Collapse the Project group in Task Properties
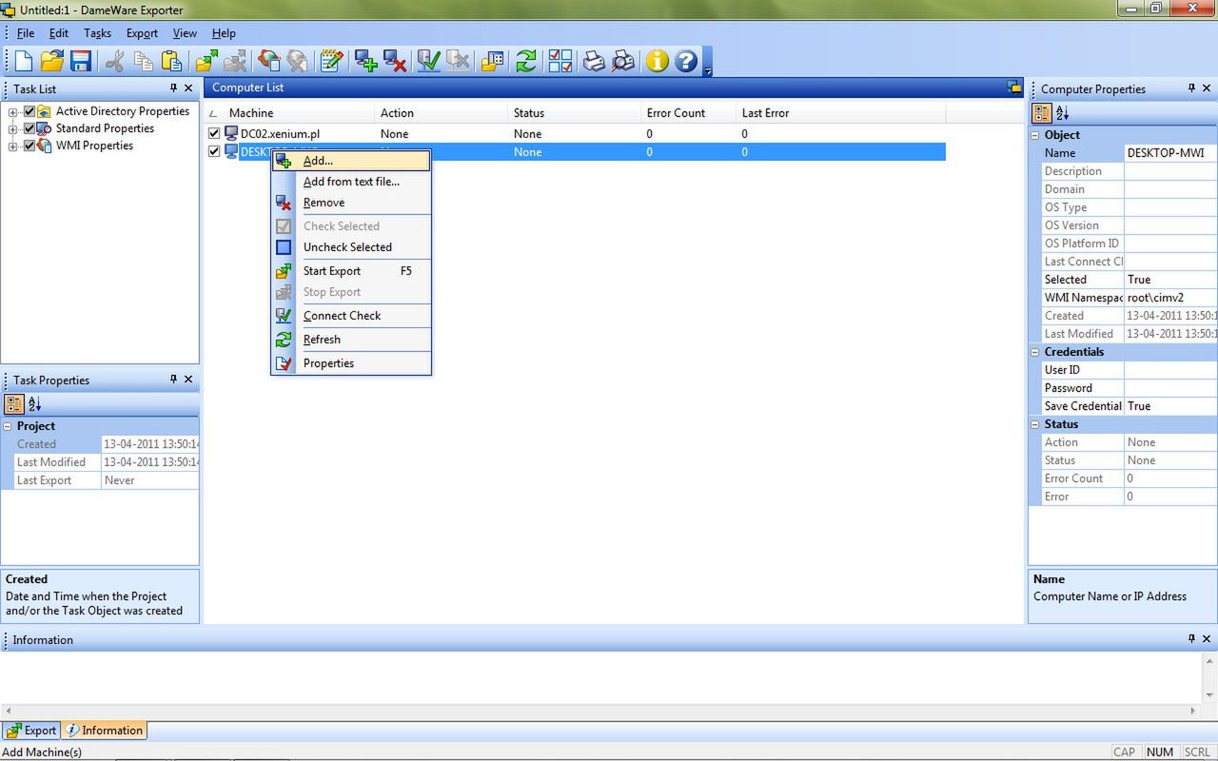 pyautogui.click(x=8, y=426)
